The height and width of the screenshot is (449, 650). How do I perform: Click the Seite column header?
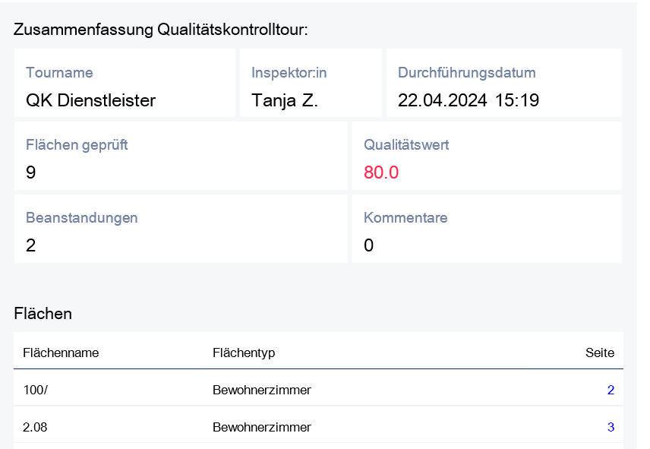(x=599, y=353)
